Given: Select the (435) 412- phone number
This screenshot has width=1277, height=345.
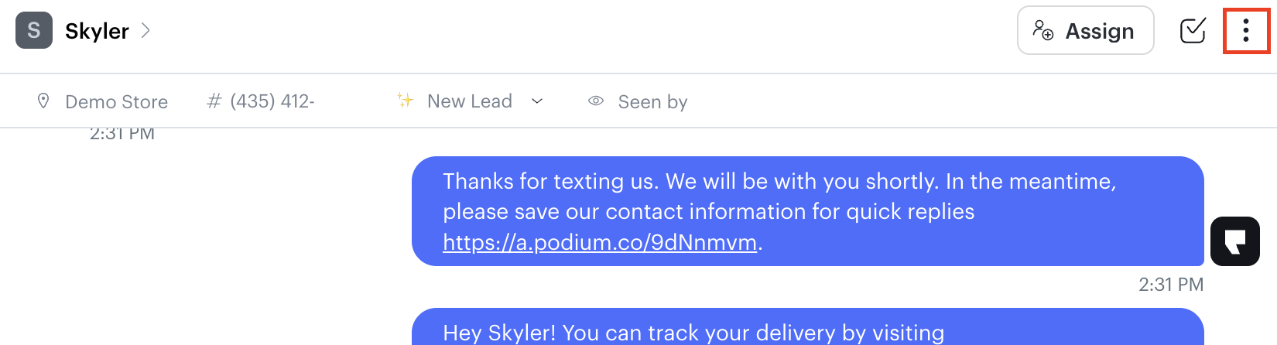Looking at the screenshot, I should click(x=272, y=101).
